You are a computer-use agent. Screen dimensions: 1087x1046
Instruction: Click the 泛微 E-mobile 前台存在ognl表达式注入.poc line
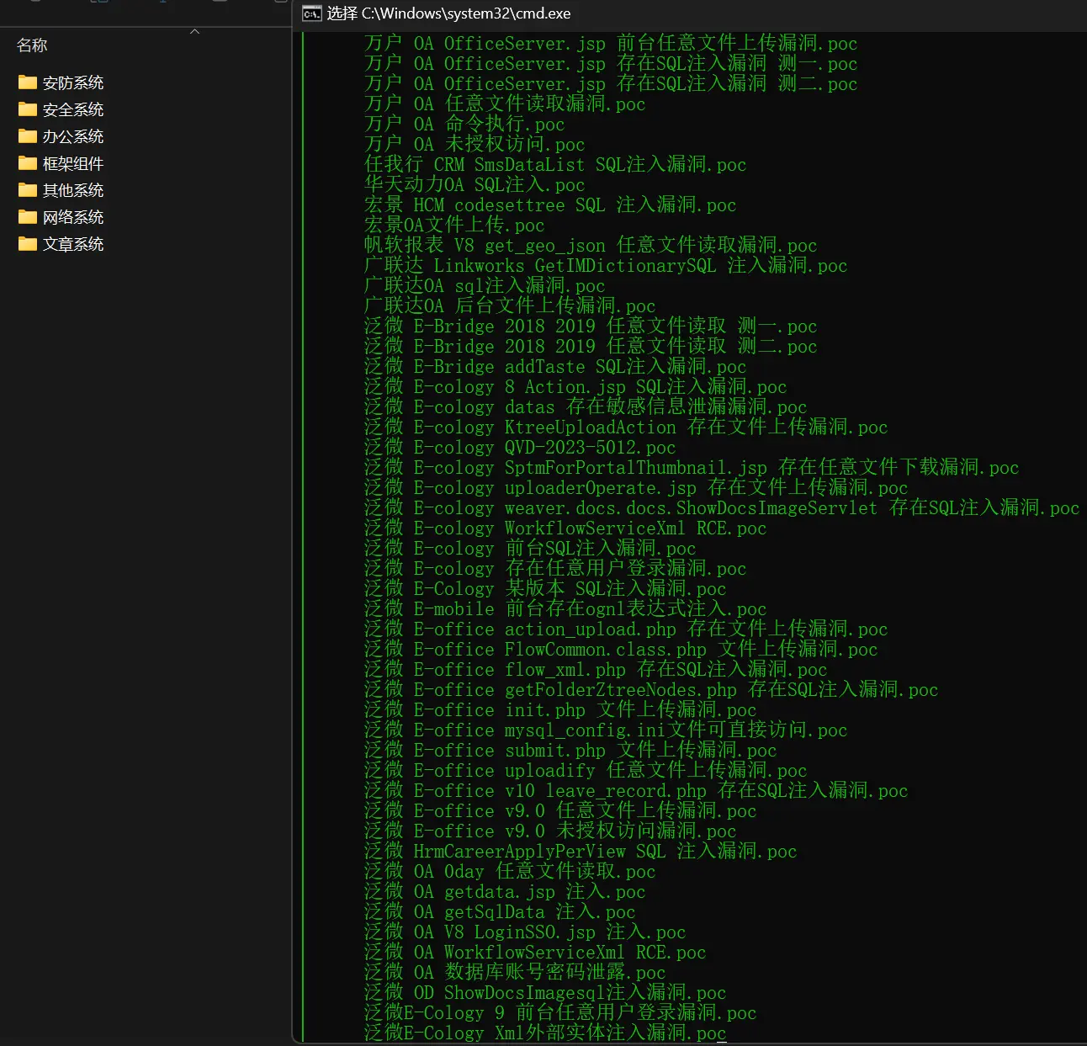tap(565, 609)
